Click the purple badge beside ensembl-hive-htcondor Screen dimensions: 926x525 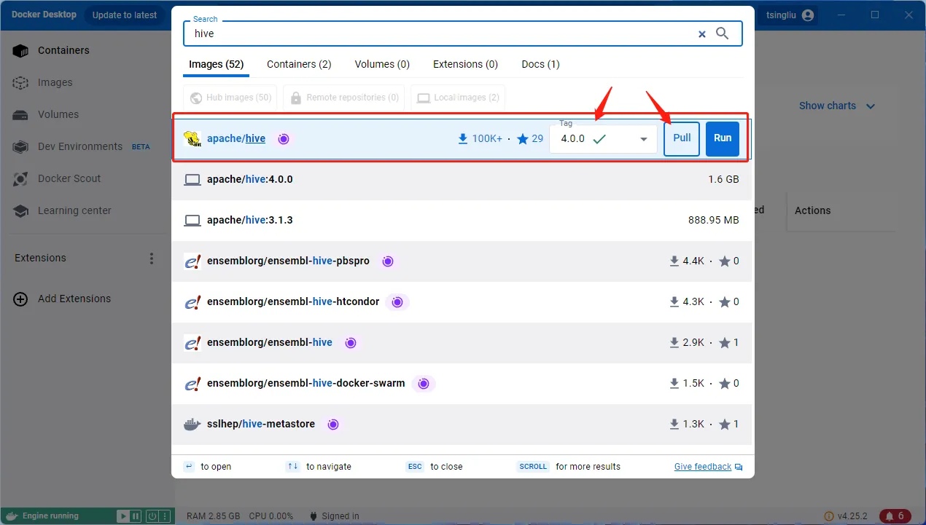pyautogui.click(x=397, y=301)
